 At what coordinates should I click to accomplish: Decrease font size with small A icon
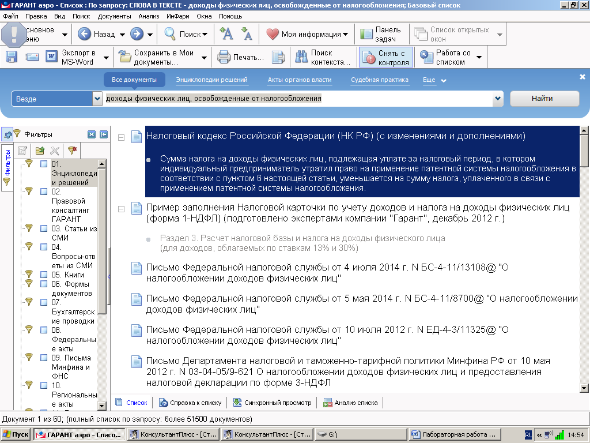(x=247, y=34)
